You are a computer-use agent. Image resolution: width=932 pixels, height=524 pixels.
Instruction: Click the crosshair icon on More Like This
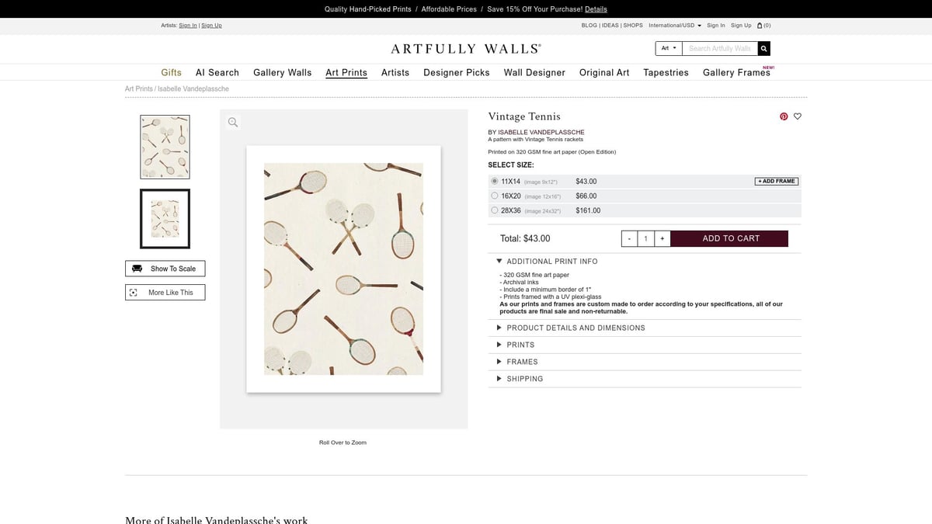(134, 292)
